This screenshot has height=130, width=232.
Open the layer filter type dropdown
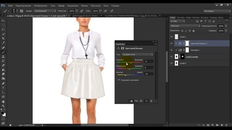tap(177, 21)
